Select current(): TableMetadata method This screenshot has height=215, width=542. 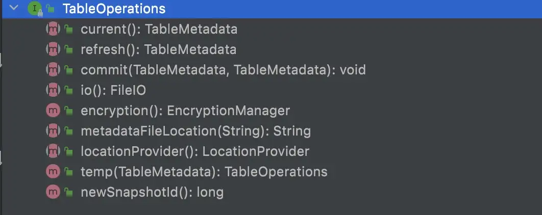coord(159,30)
